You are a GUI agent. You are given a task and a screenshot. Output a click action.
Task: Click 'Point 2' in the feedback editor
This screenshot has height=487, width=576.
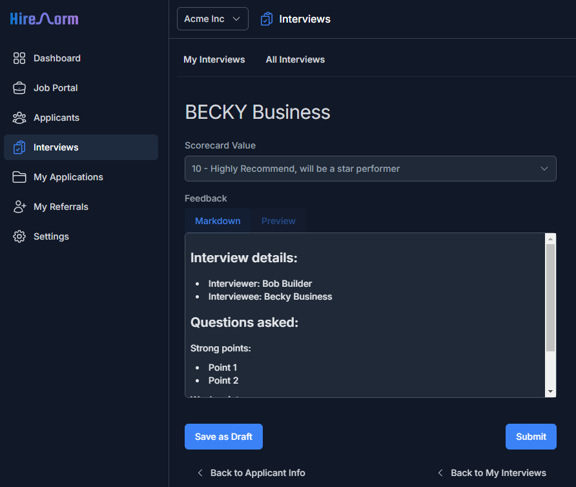[x=223, y=380]
